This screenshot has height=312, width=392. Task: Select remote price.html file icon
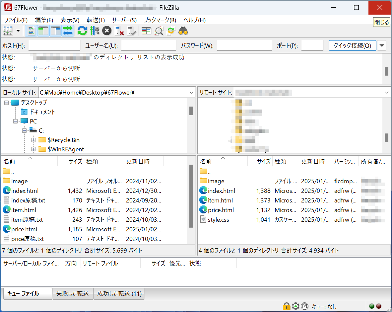[203, 210]
